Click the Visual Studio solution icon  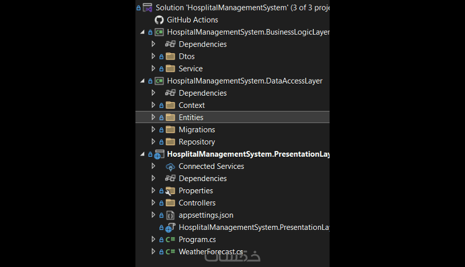(148, 8)
